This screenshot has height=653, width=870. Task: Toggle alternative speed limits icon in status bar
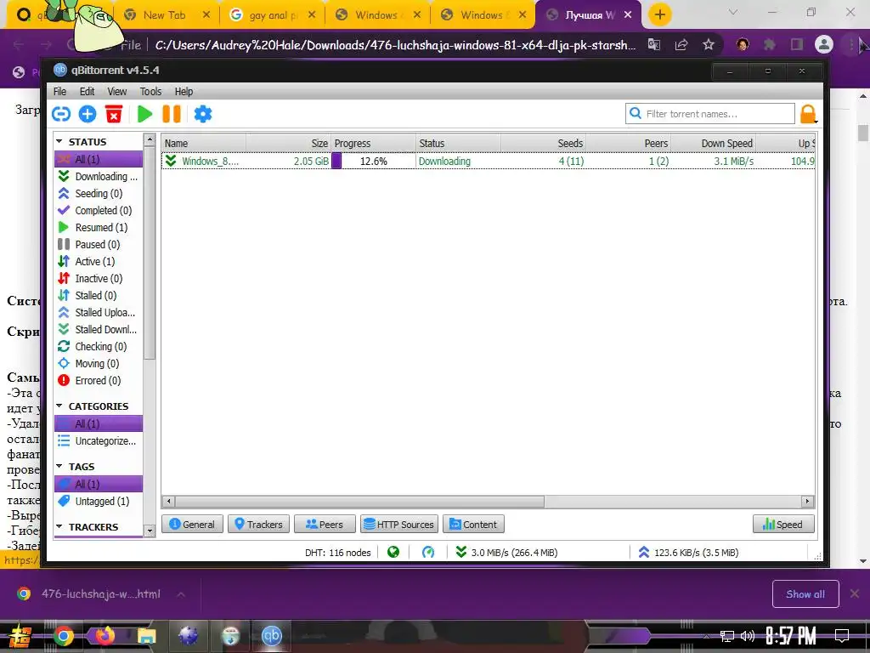pos(428,552)
